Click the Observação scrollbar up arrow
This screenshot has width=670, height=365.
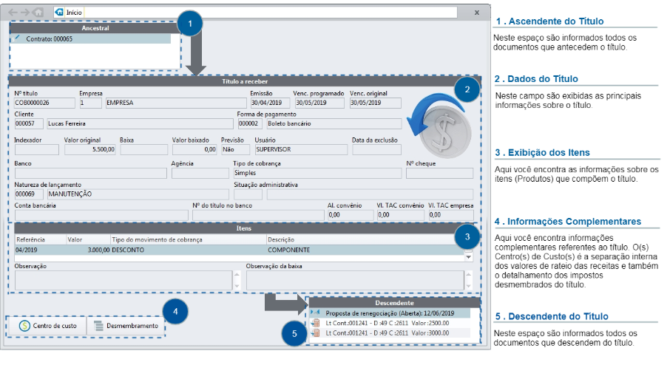pos(237,275)
